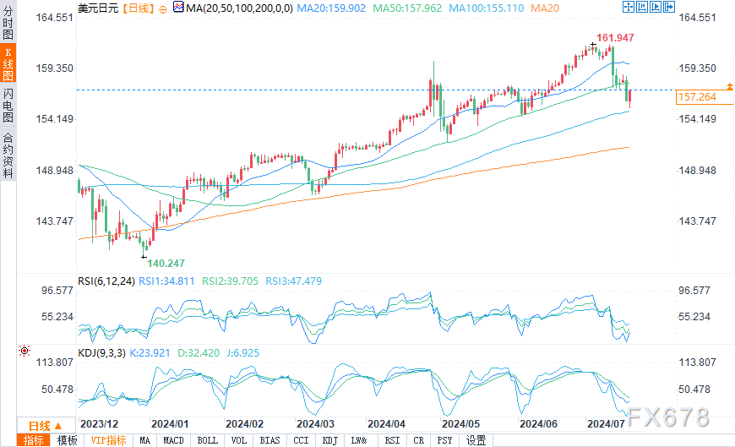Switch to the 模板 bottom tab
The height and width of the screenshot is (447, 735).
(x=67, y=440)
